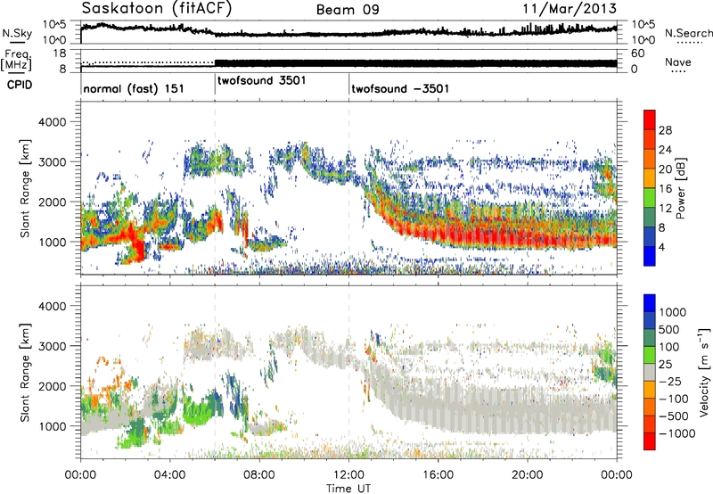
Task: Click the "Slant Range [km]" label of the velocity panel
Action: tap(26, 372)
